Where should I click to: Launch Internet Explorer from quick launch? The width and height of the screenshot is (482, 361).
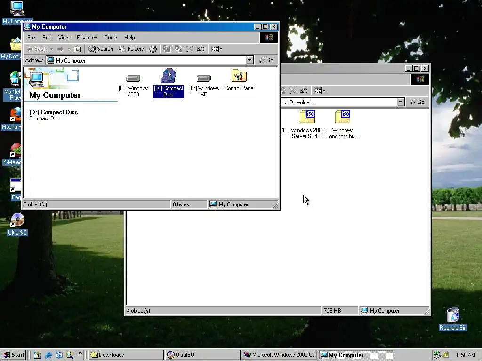pos(48,355)
